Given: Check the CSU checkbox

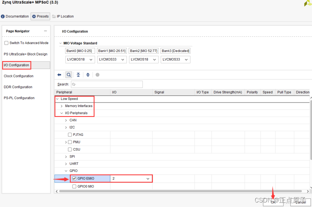Looking at the screenshot, I should pos(70,149).
